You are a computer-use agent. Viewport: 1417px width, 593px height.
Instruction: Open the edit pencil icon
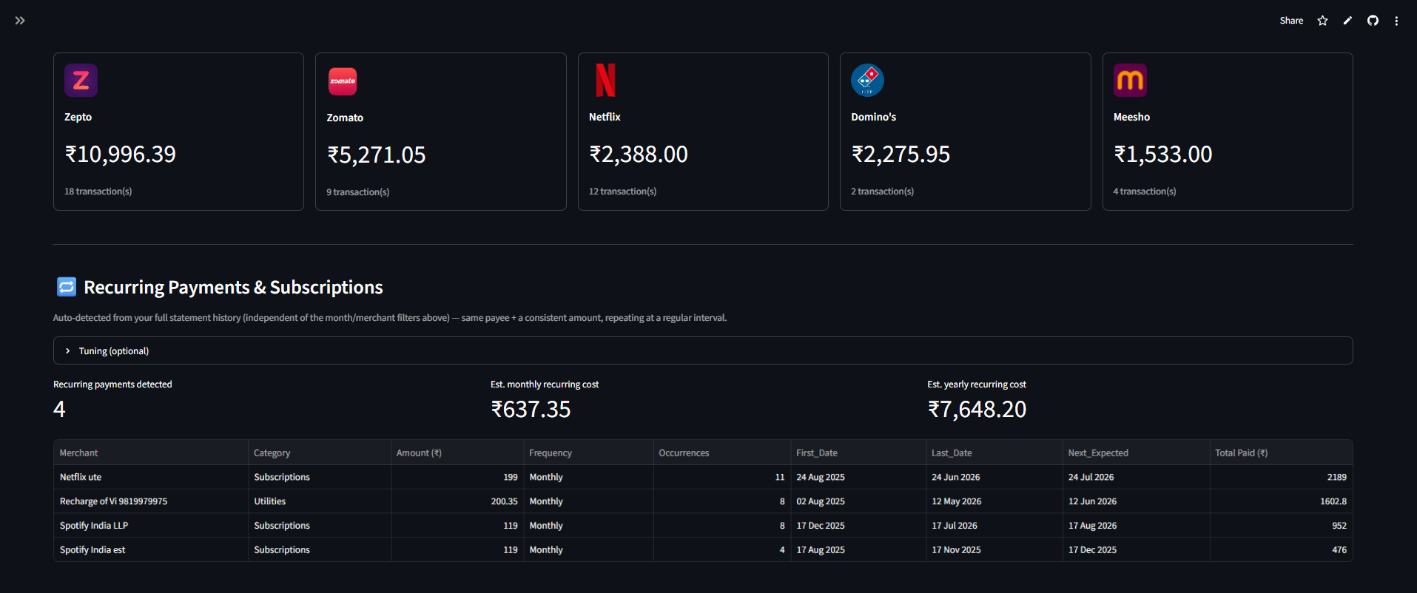pos(1347,21)
